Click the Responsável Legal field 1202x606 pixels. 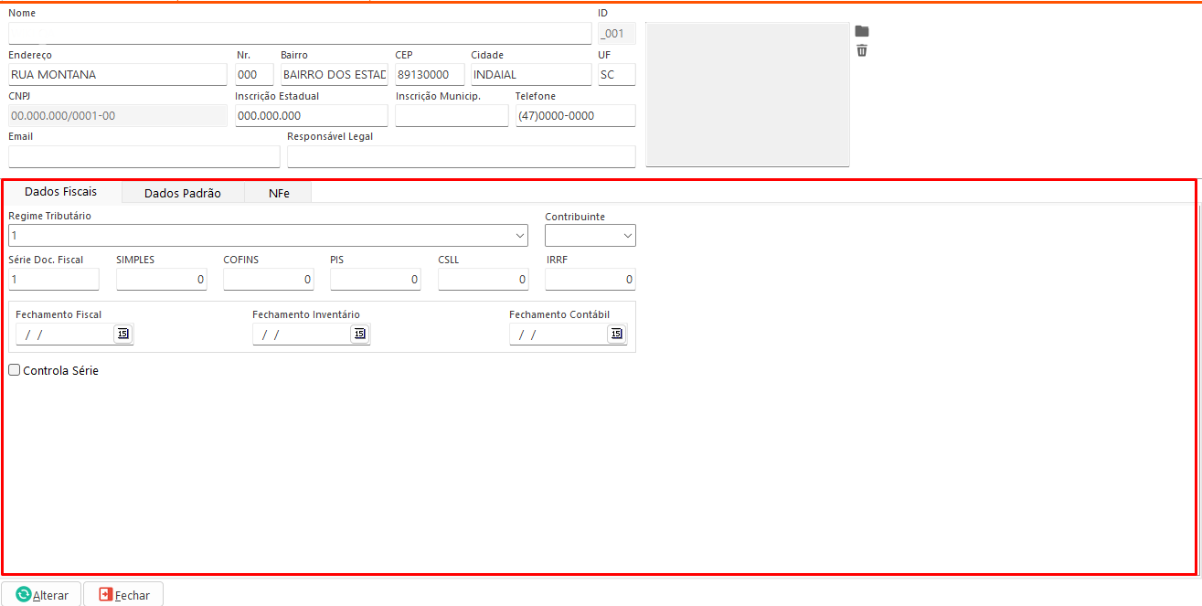461,156
